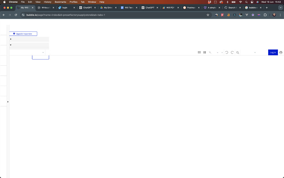Open the dropdown left of the Log in button
Image resolution: width=284 pixels, height=178 pixels.
pyautogui.click(x=255, y=52)
